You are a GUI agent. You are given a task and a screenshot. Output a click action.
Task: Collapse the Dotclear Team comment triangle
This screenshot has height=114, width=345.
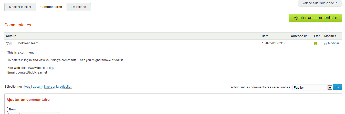tap(7, 44)
